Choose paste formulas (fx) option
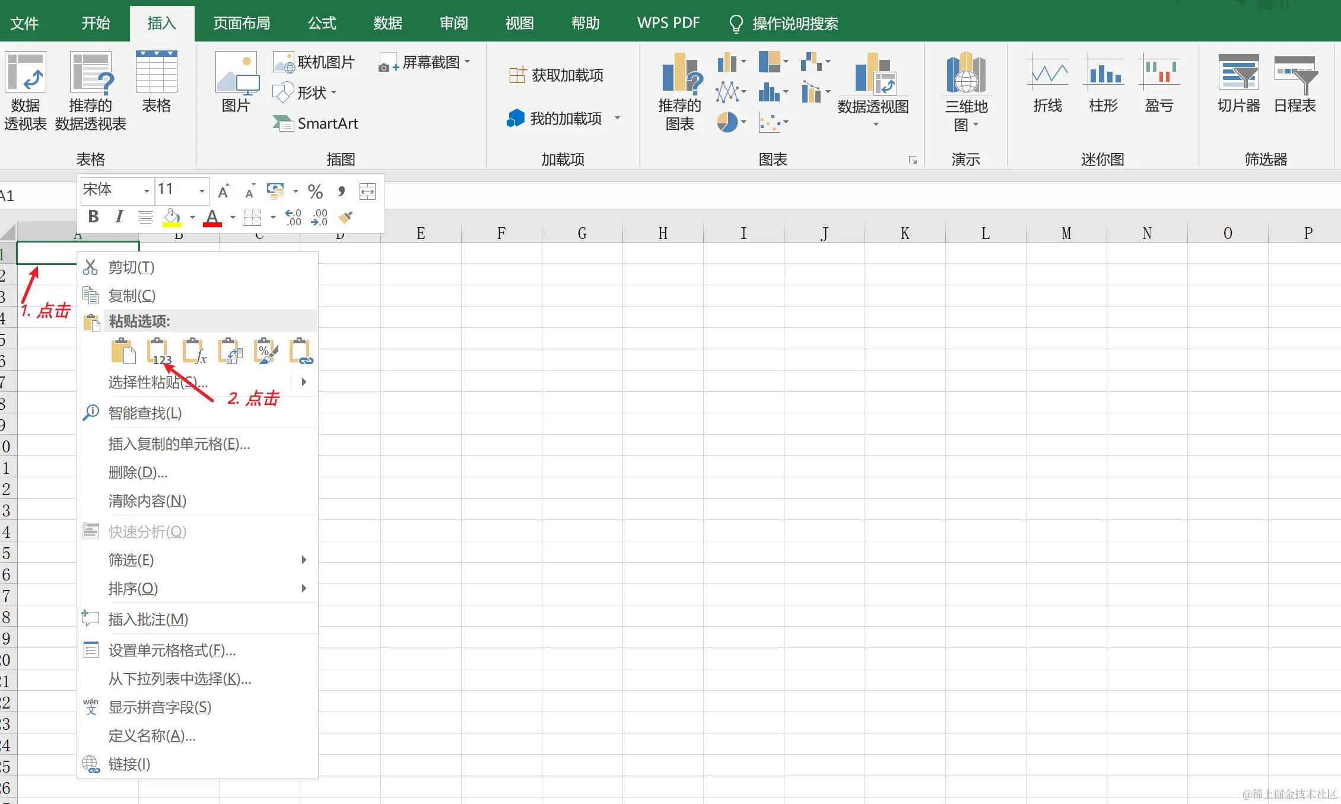The image size is (1341, 804). [194, 351]
